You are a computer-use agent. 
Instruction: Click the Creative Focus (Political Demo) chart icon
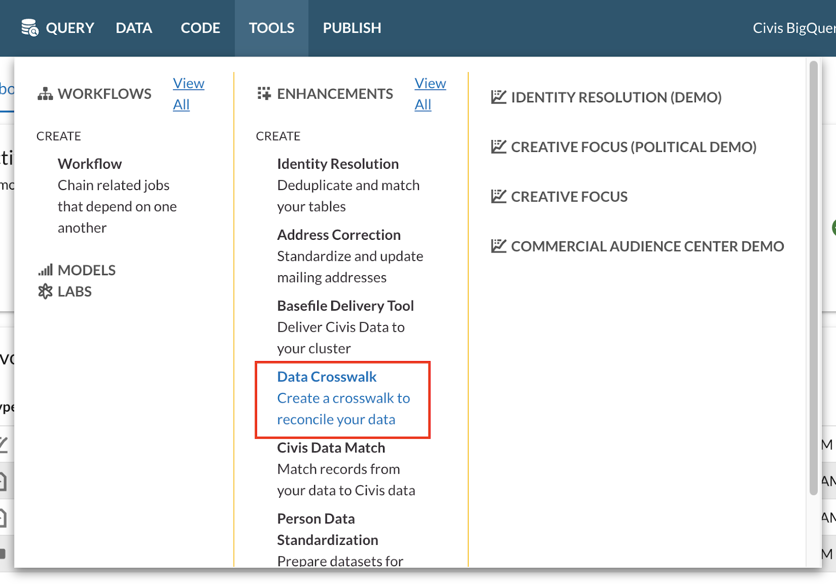point(499,147)
